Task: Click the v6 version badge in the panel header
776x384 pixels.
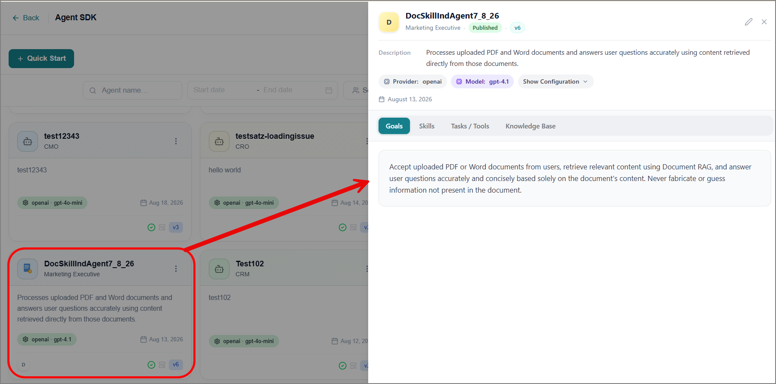Action: coord(517,28)
